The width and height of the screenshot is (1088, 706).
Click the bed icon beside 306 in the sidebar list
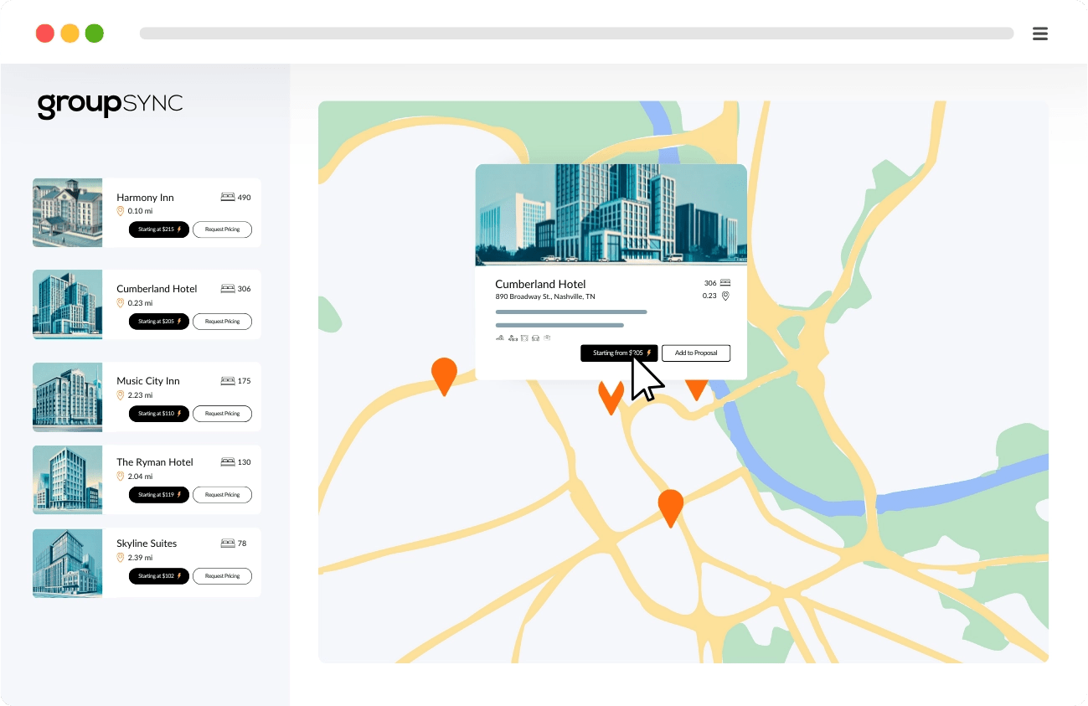click(x=228, y=289)
